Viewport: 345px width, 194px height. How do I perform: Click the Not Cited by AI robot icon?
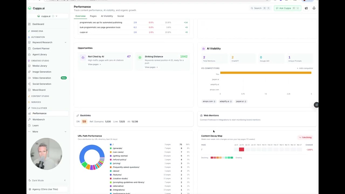coord(83,57)
